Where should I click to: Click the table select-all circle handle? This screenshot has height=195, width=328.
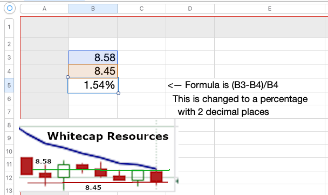tap(10, 9)
